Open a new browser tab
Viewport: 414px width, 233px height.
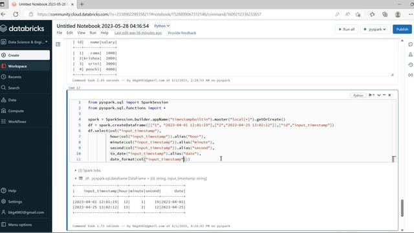point(82,5)
